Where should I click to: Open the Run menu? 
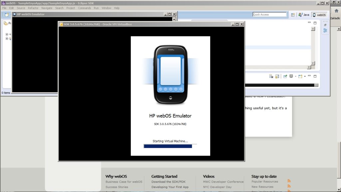pos(96,8)
